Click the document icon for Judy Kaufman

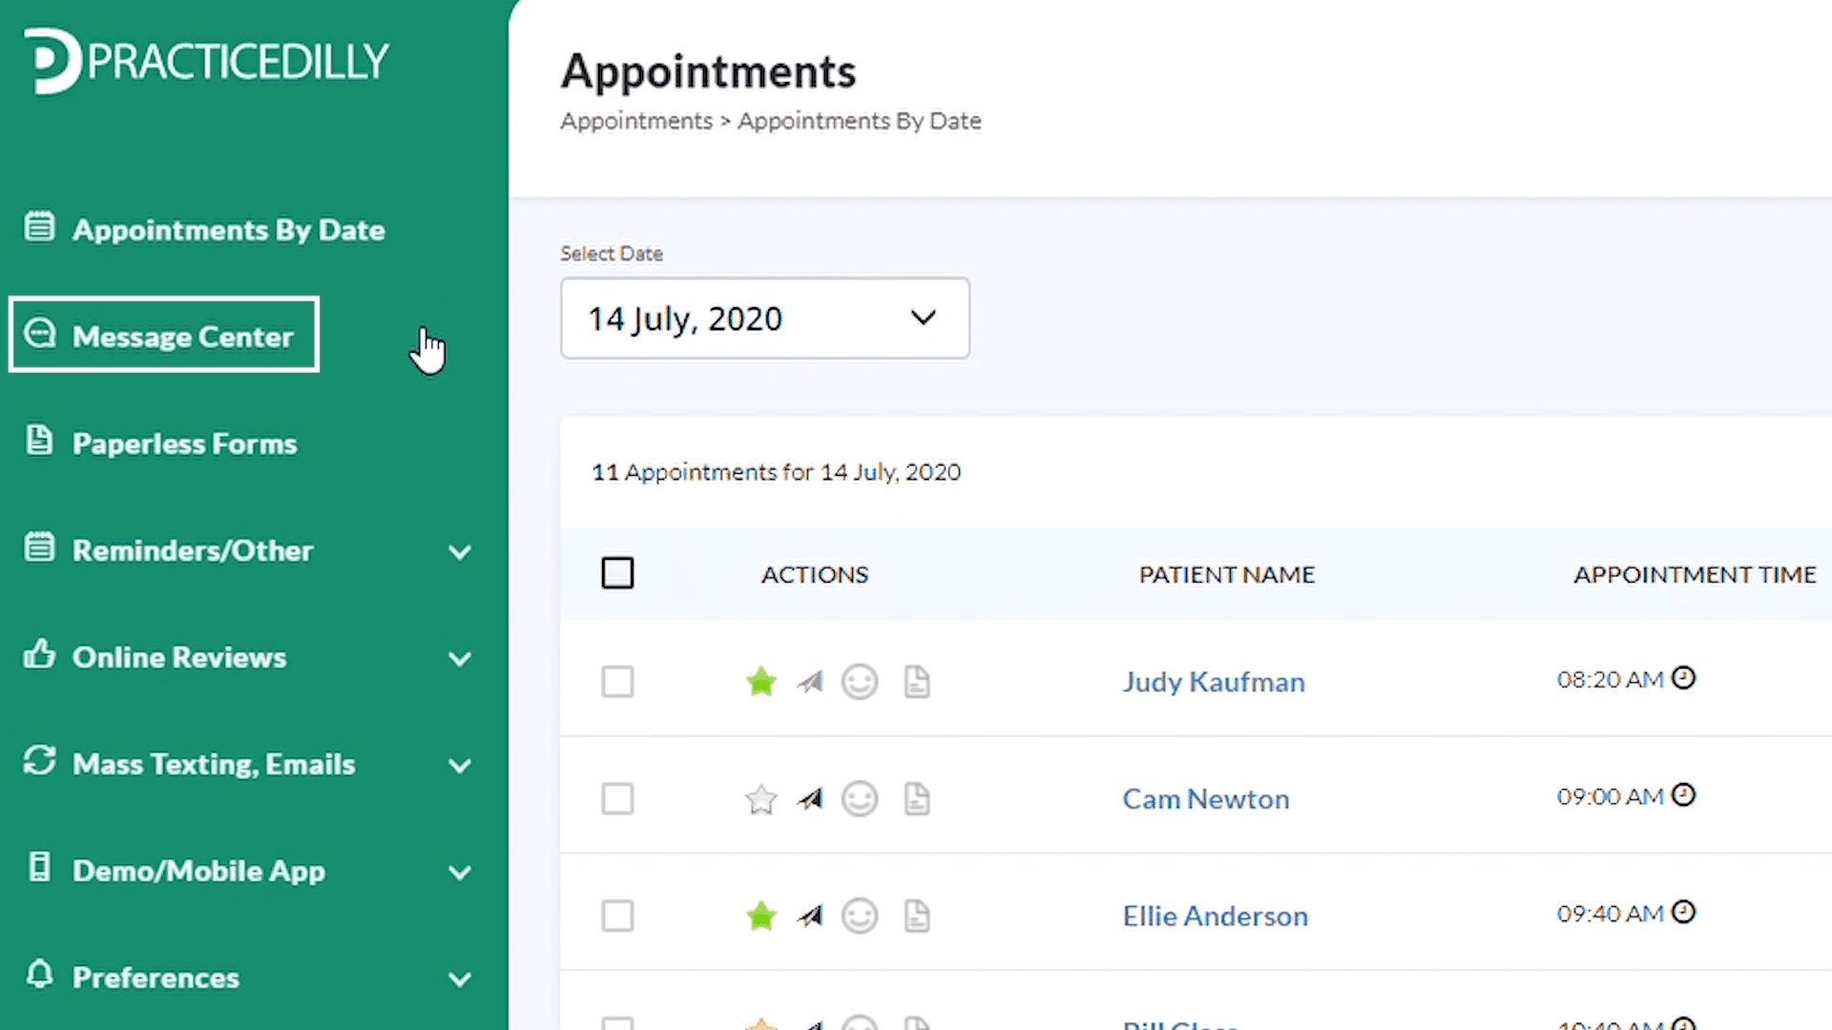point(917,682)
